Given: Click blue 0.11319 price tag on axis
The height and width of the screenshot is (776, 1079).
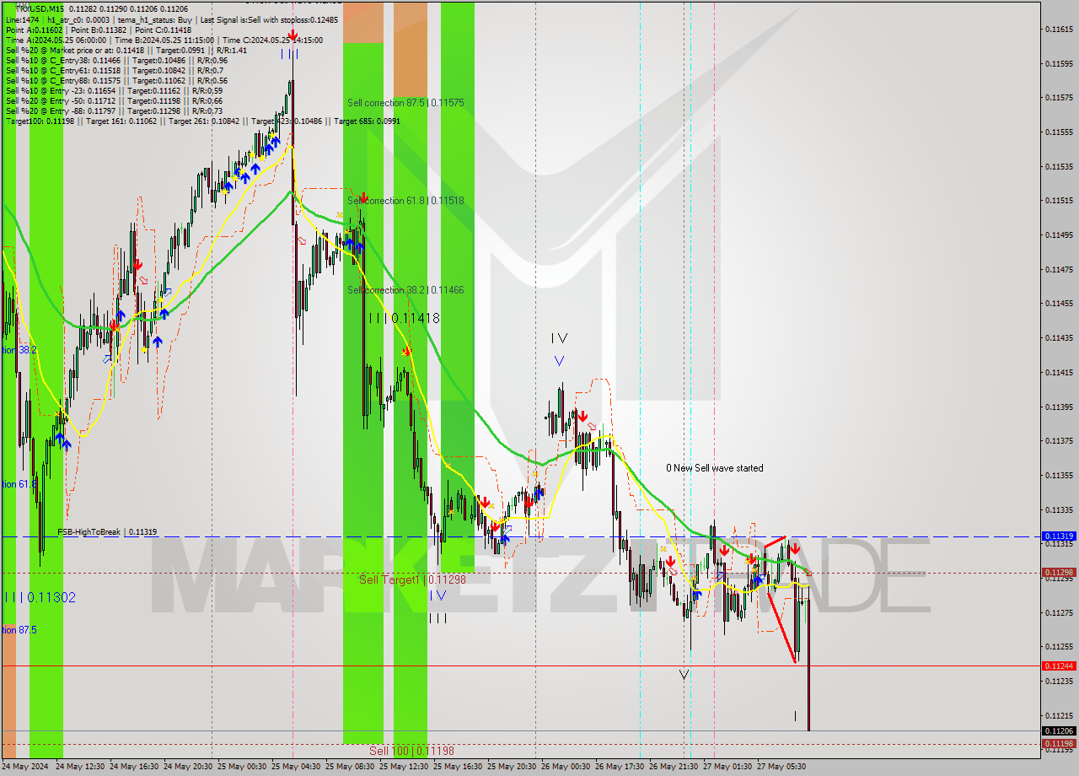Looking at the screenshot, I should [1059, 536].
